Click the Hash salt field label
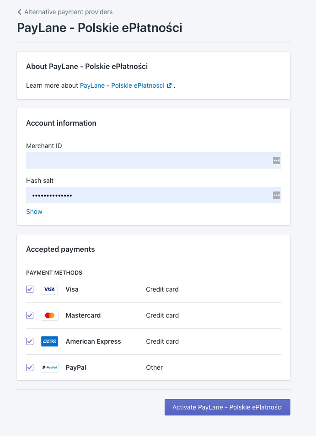 point(40,181)
